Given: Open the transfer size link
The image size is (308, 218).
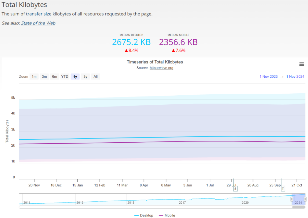Looking at the screenshot, I should [39, 14].
